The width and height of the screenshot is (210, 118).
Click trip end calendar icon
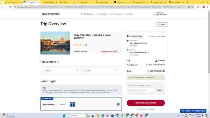point(128,50)
